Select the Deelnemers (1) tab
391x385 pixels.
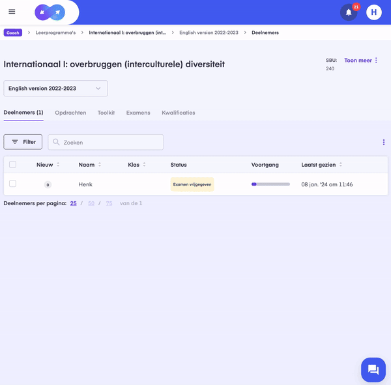pos(23,113)
